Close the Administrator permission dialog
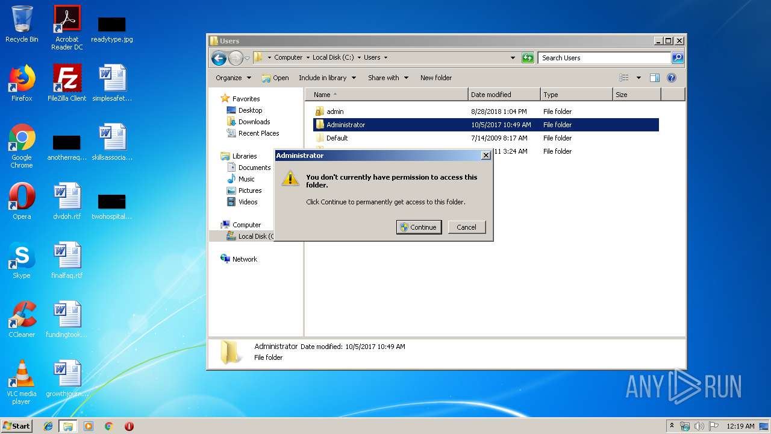771x434 pixels. coord(485,156)
